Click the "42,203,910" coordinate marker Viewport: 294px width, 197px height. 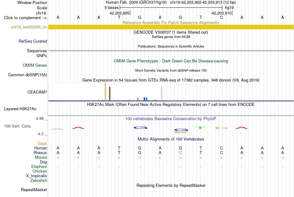click(x=222, y=13)
